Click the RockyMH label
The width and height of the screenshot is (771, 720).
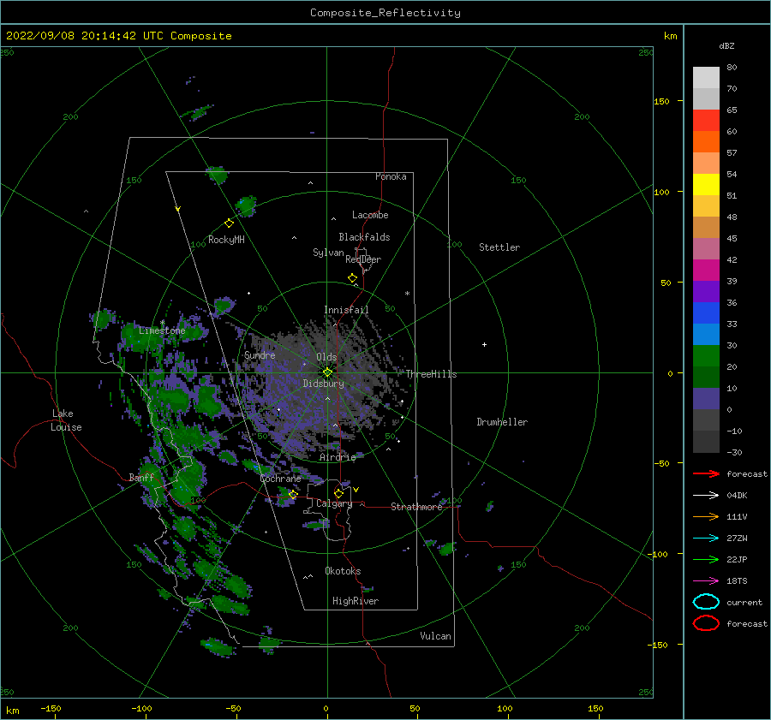[x=226, y=240]
